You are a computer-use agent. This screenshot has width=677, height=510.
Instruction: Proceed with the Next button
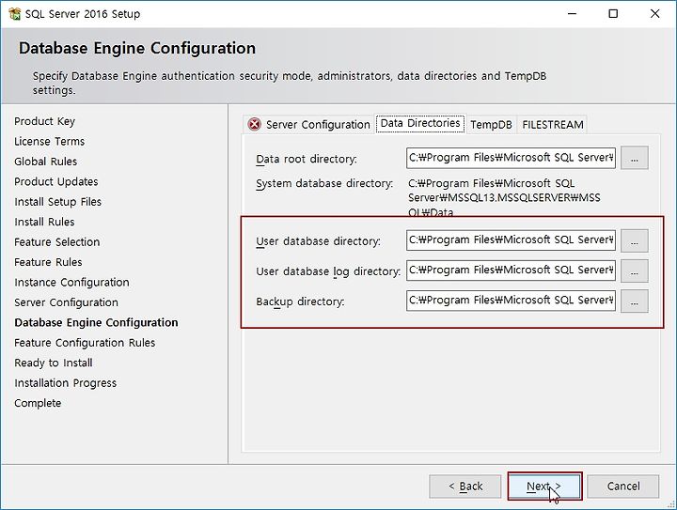(544, 487)
